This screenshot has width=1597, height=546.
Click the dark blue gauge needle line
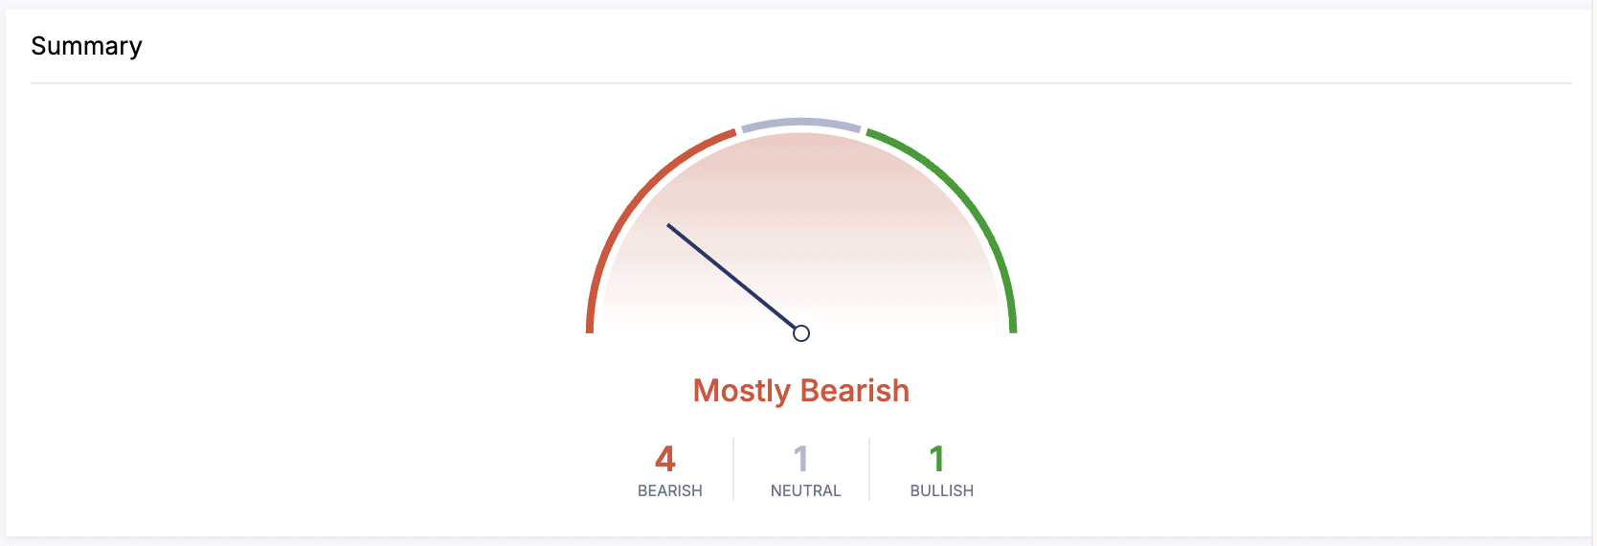point(734,279)
